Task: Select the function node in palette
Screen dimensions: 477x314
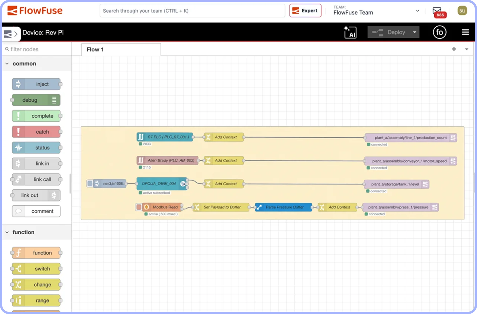Action: point(36,253)
